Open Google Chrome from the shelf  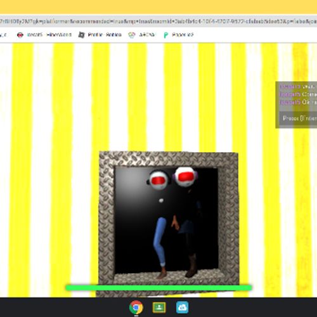point(136,307)
